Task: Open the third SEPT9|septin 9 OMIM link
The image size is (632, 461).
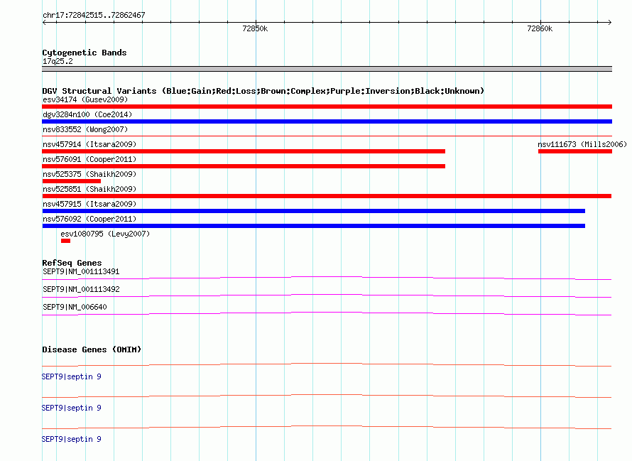Action: tap(71, 439)
